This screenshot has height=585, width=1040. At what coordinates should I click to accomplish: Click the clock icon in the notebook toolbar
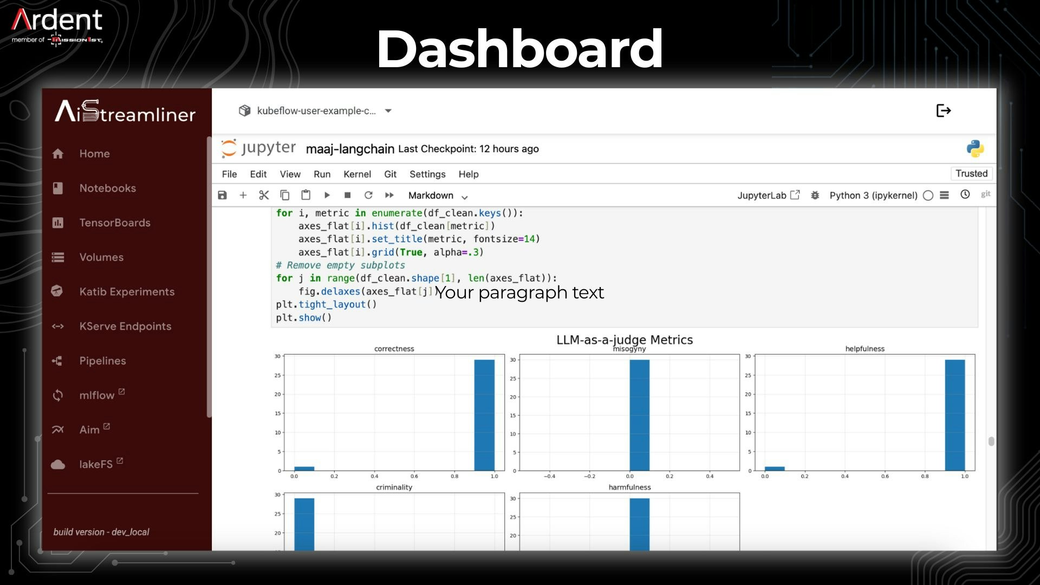click(x=965, y=194)
